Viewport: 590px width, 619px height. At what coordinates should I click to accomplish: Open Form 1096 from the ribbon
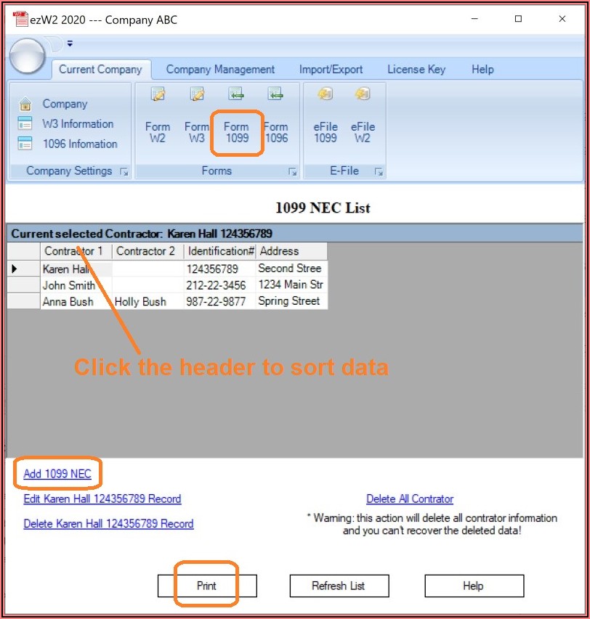tap(275, 117)
